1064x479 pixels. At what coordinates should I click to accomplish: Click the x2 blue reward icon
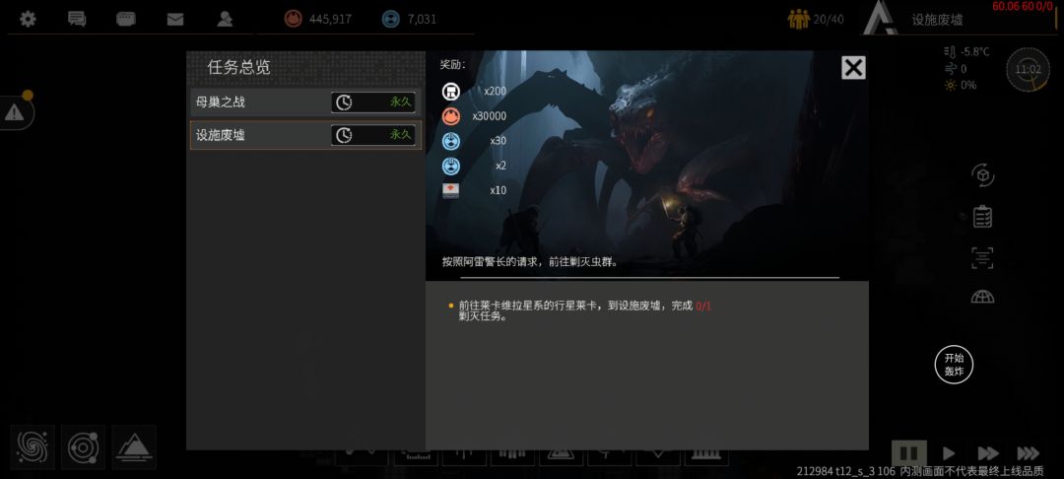pyautogui.click(x=450, y=166)
